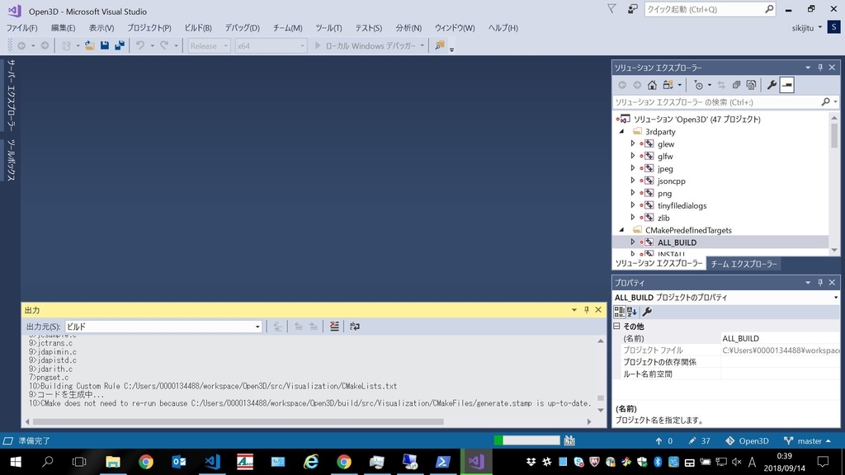Click Show All Files icon in Solution Explorer
845x475 pixels.
click(751, 85)
